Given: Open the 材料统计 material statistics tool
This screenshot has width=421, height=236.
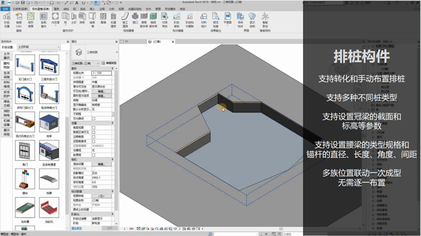Looking at the screenshot, I should tap(204, 20).
